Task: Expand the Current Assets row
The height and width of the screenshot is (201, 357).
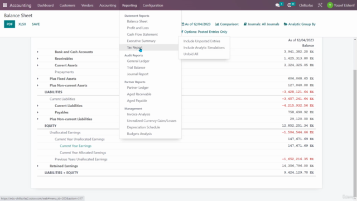Action: [x=37, y=65]
